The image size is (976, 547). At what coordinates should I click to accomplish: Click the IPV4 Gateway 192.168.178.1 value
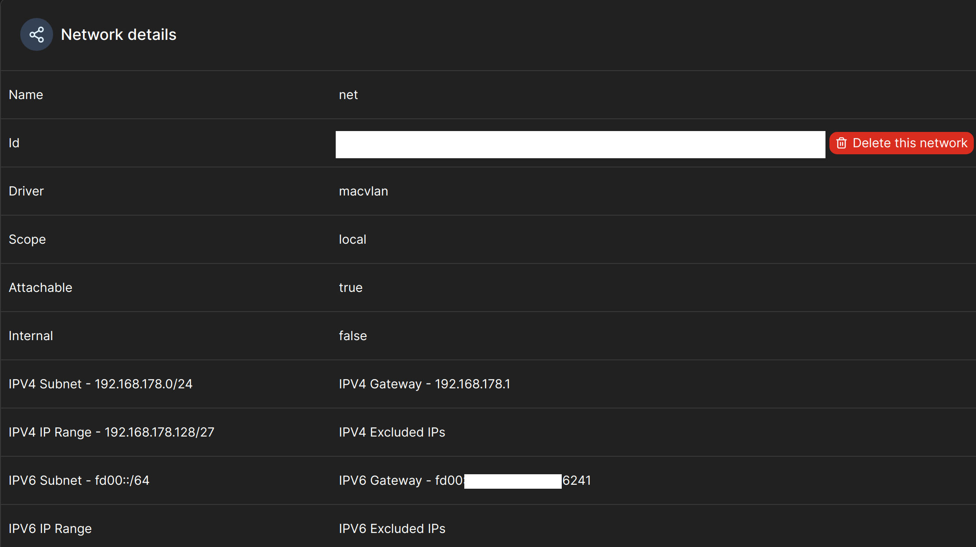click(x=424, y=384)
